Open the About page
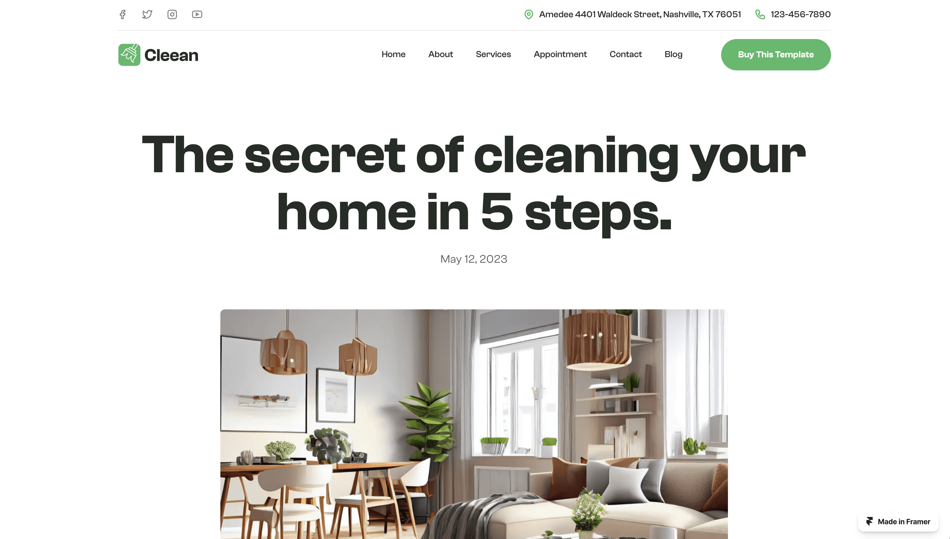Image resolution: width=950 pixels, height=539 pixels. [440, 54]
